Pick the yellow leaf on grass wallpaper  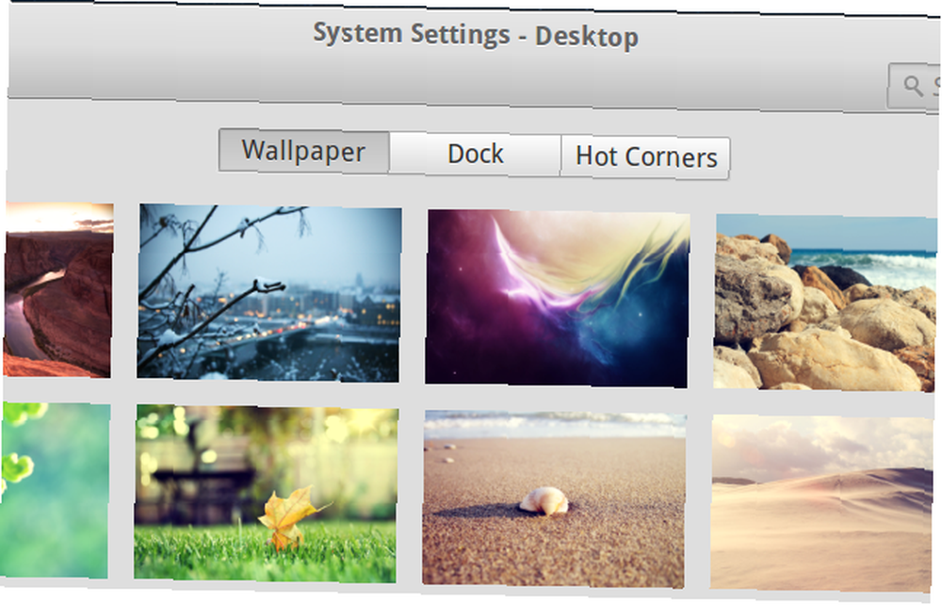point(267,494)
